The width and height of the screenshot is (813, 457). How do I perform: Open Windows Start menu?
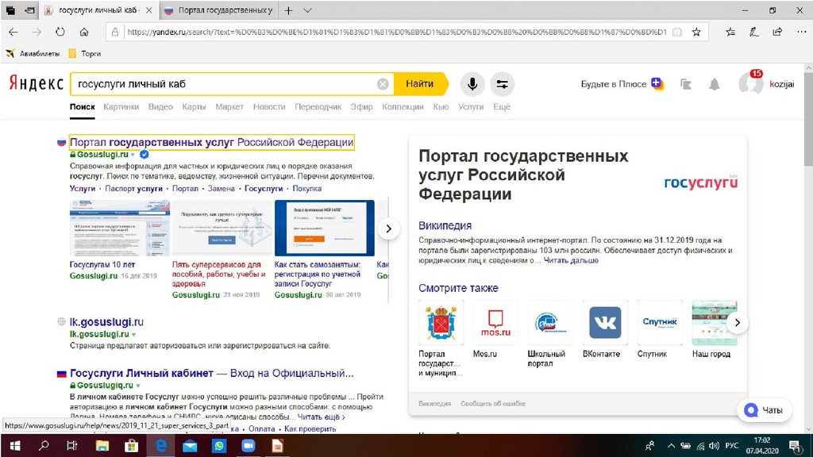tap(14, 446)
